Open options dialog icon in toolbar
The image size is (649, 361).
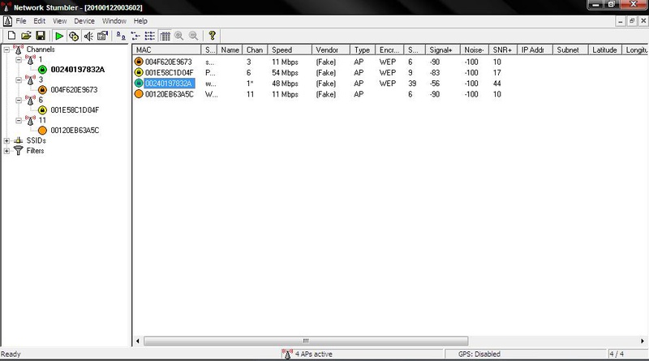click(102, 36)
